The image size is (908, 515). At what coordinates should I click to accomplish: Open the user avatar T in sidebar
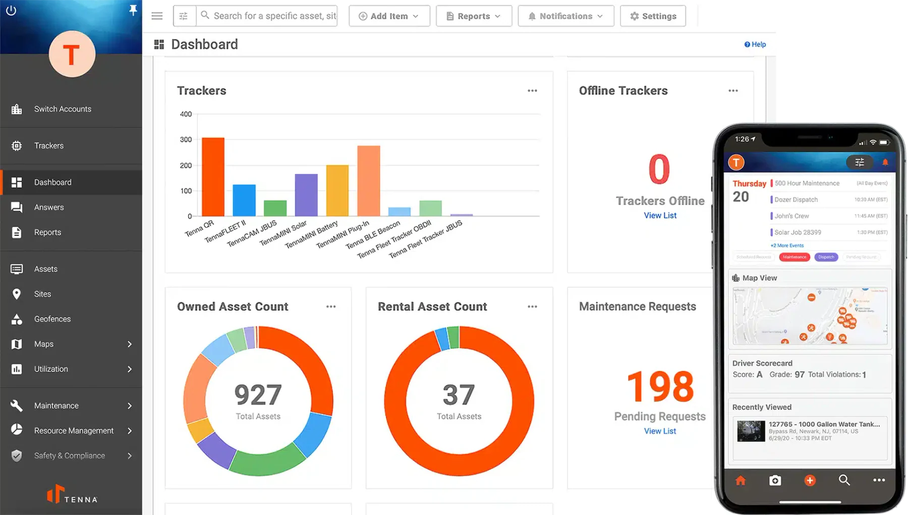(x=72, y=54)
